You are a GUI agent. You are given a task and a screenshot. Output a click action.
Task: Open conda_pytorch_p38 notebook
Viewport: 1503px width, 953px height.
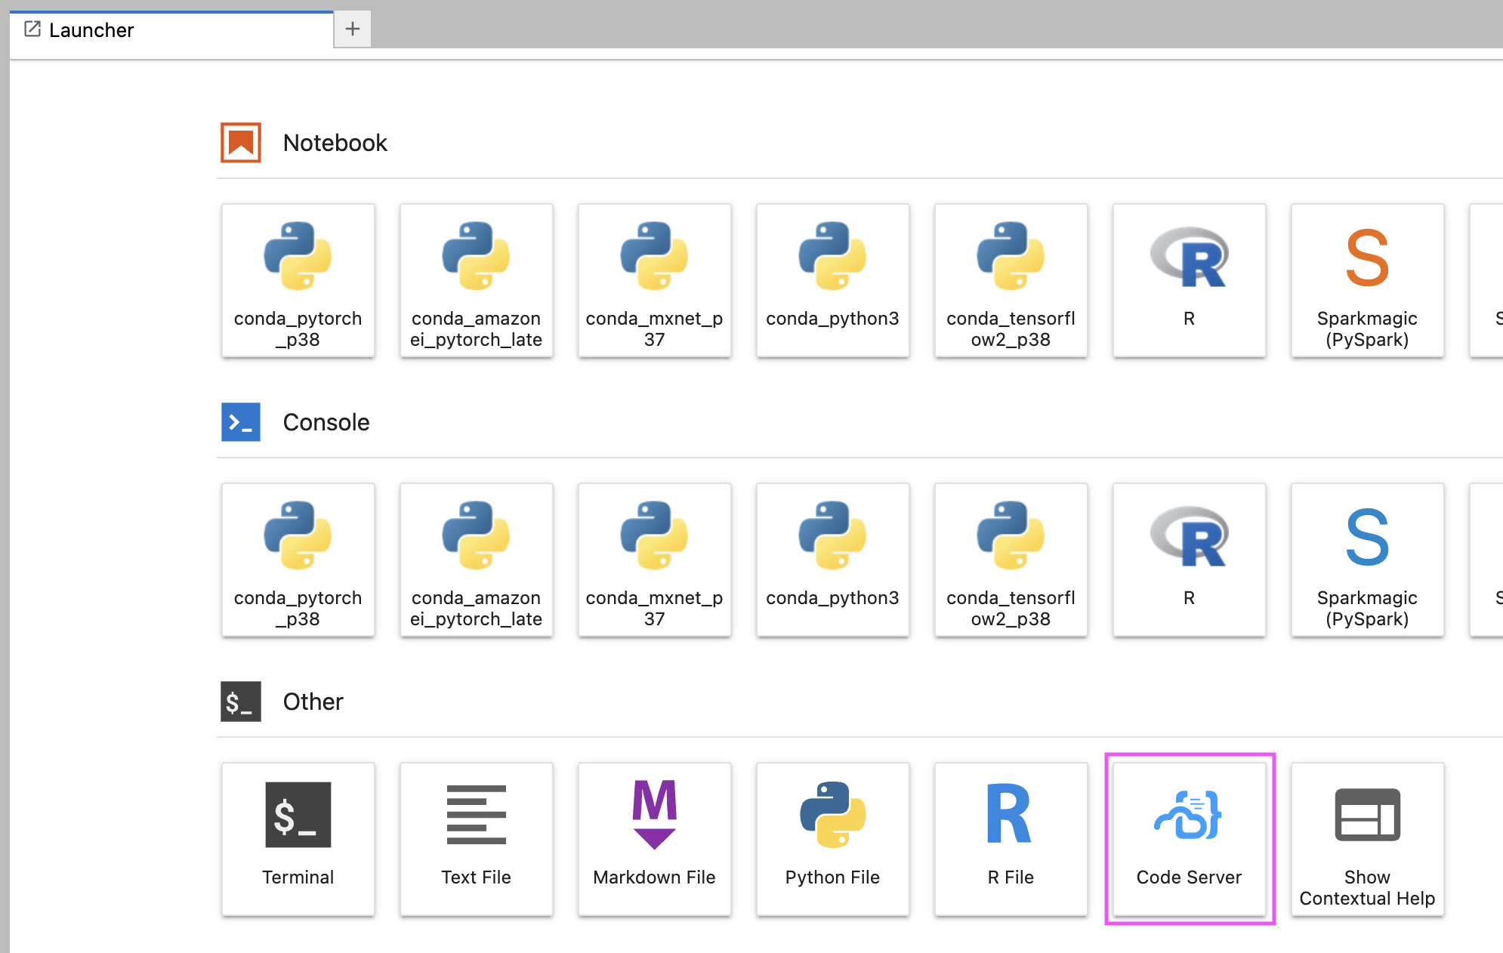(x=298, y=279)
